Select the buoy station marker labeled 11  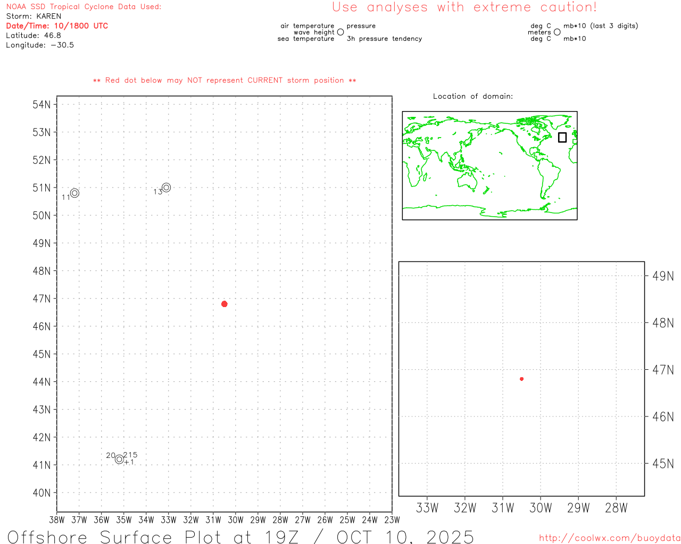pyautogui.click(x=74, y=193)
